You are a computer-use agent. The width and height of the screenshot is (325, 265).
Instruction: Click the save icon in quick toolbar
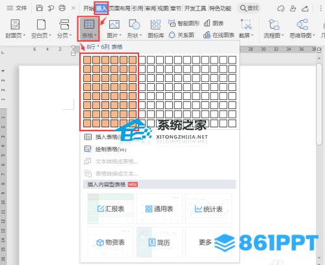click(x=40, y=8)
